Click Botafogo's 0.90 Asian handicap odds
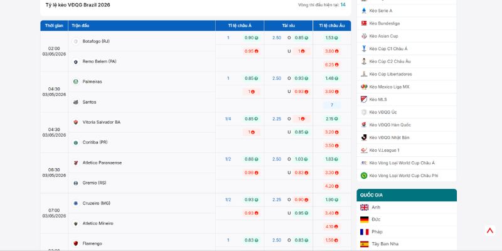Image resolution: width=502 pixels, height=251 pixels. [252, 38]
